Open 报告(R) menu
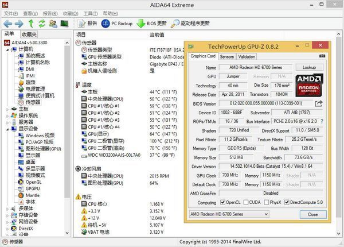This screenshot has height=247, width=344. pyautogui.click(x=50, y=14)
